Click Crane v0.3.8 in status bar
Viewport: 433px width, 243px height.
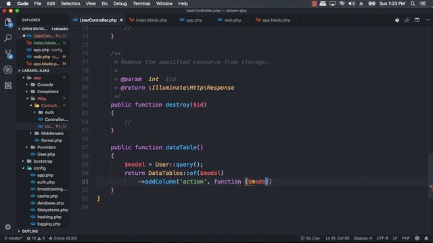(x=63, y=238)
